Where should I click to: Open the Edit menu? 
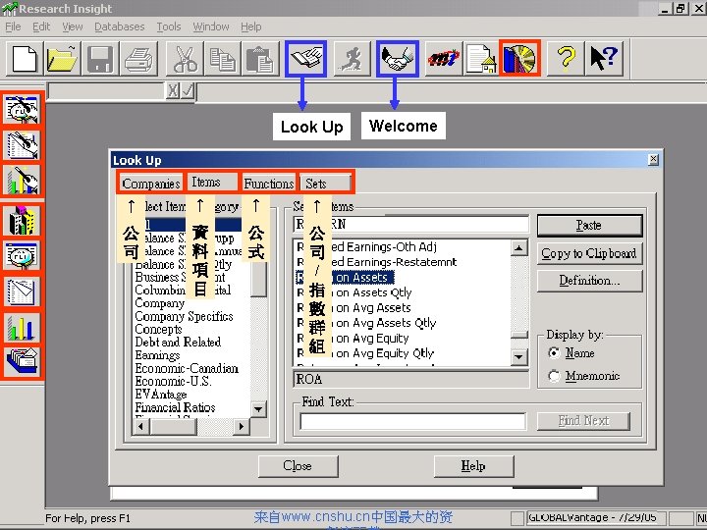coord(41,26)
